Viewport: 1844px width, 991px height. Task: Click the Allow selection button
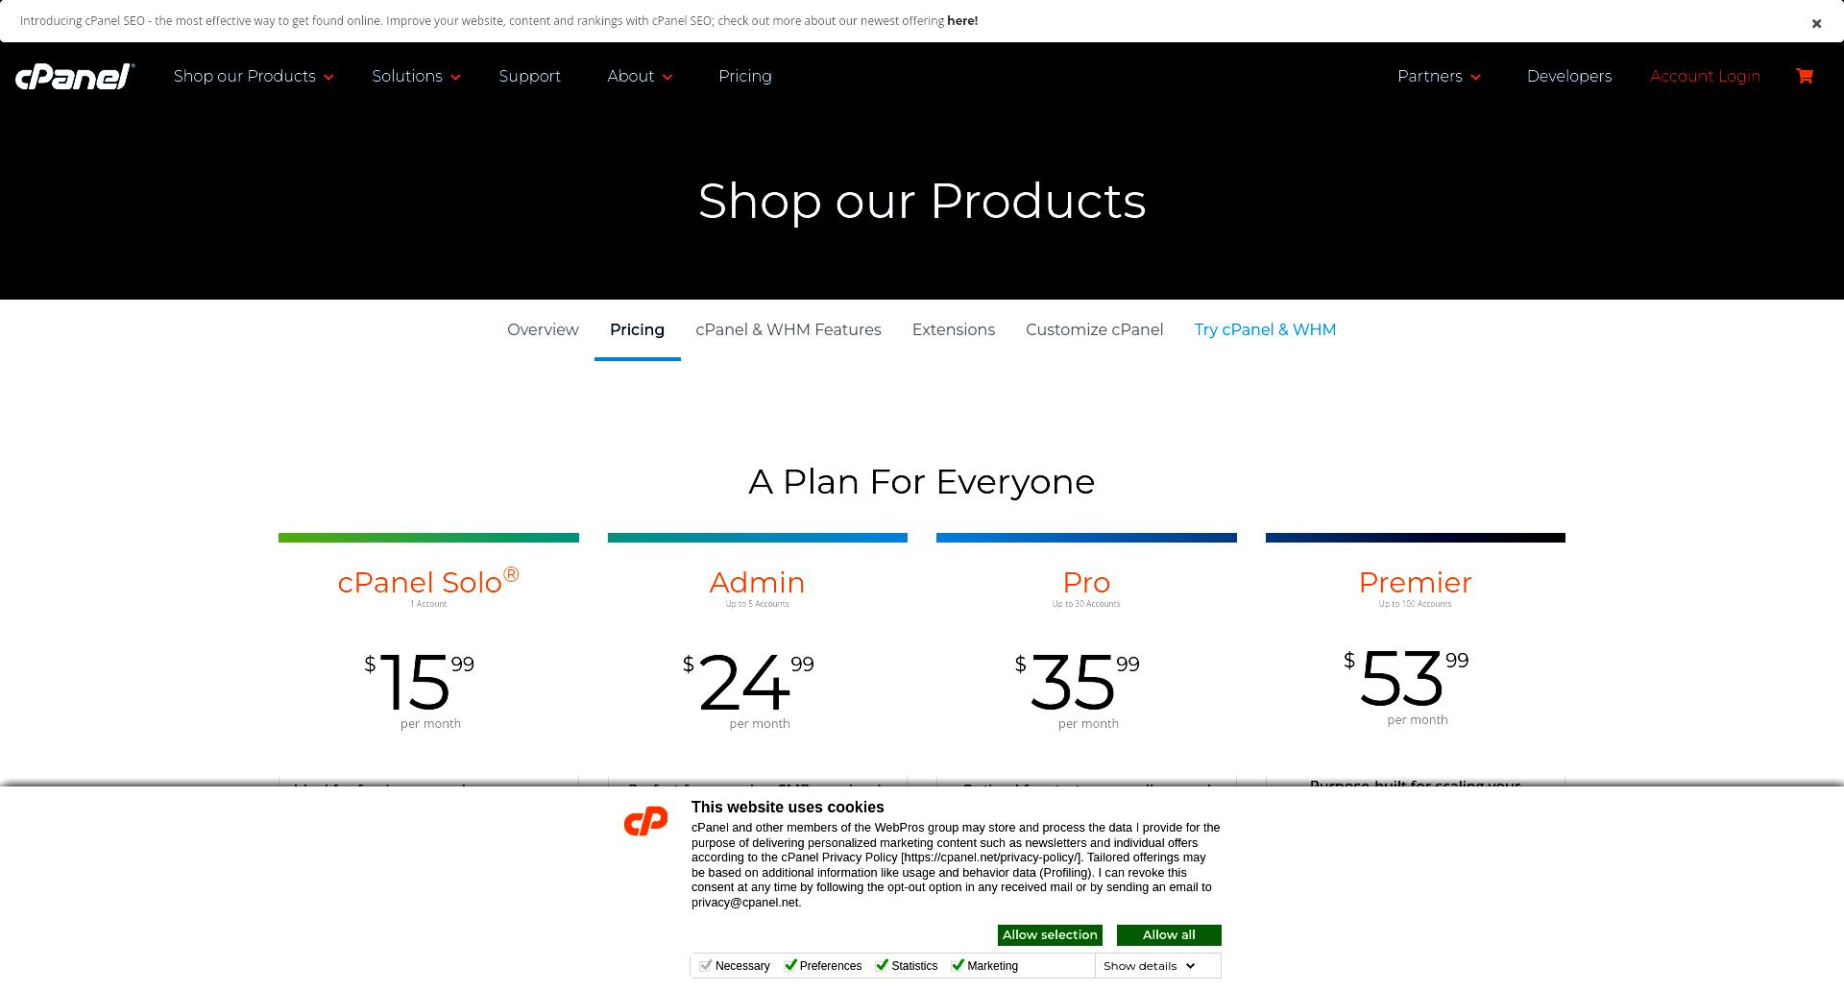point(1050,935)
